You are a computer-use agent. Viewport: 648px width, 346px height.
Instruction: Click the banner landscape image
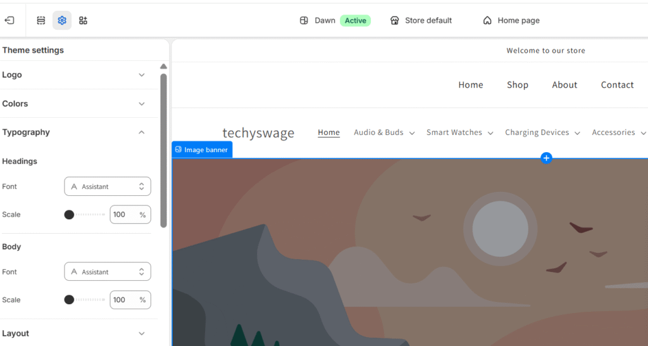[410, 252]
